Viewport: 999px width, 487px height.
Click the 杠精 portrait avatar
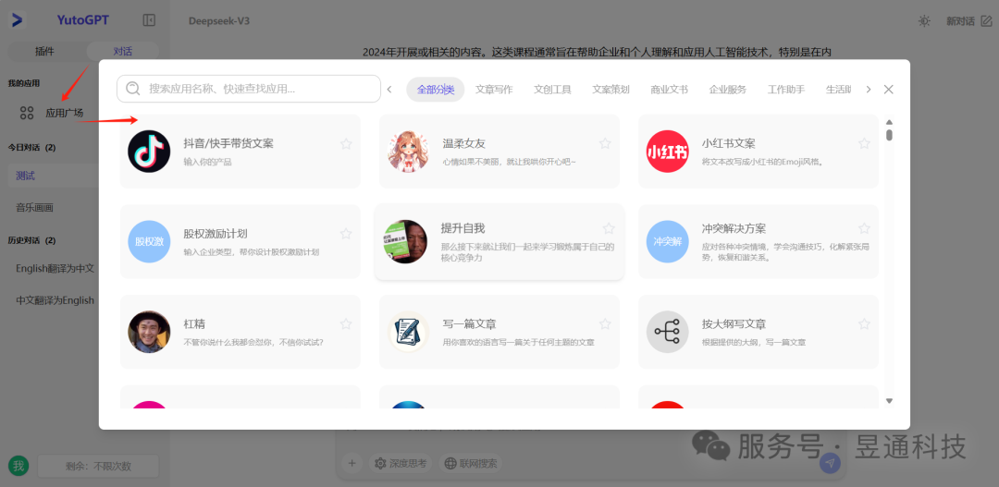[x=149, y=333]
